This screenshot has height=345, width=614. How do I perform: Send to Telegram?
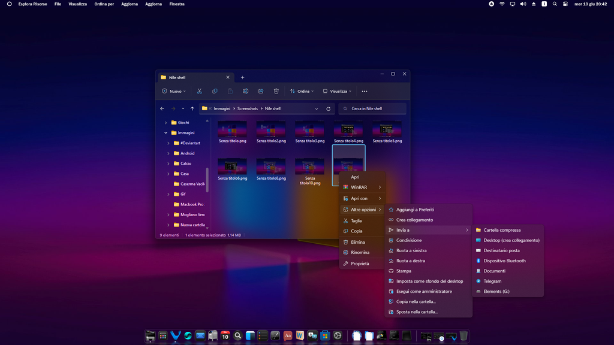click(x=508, y=282)
